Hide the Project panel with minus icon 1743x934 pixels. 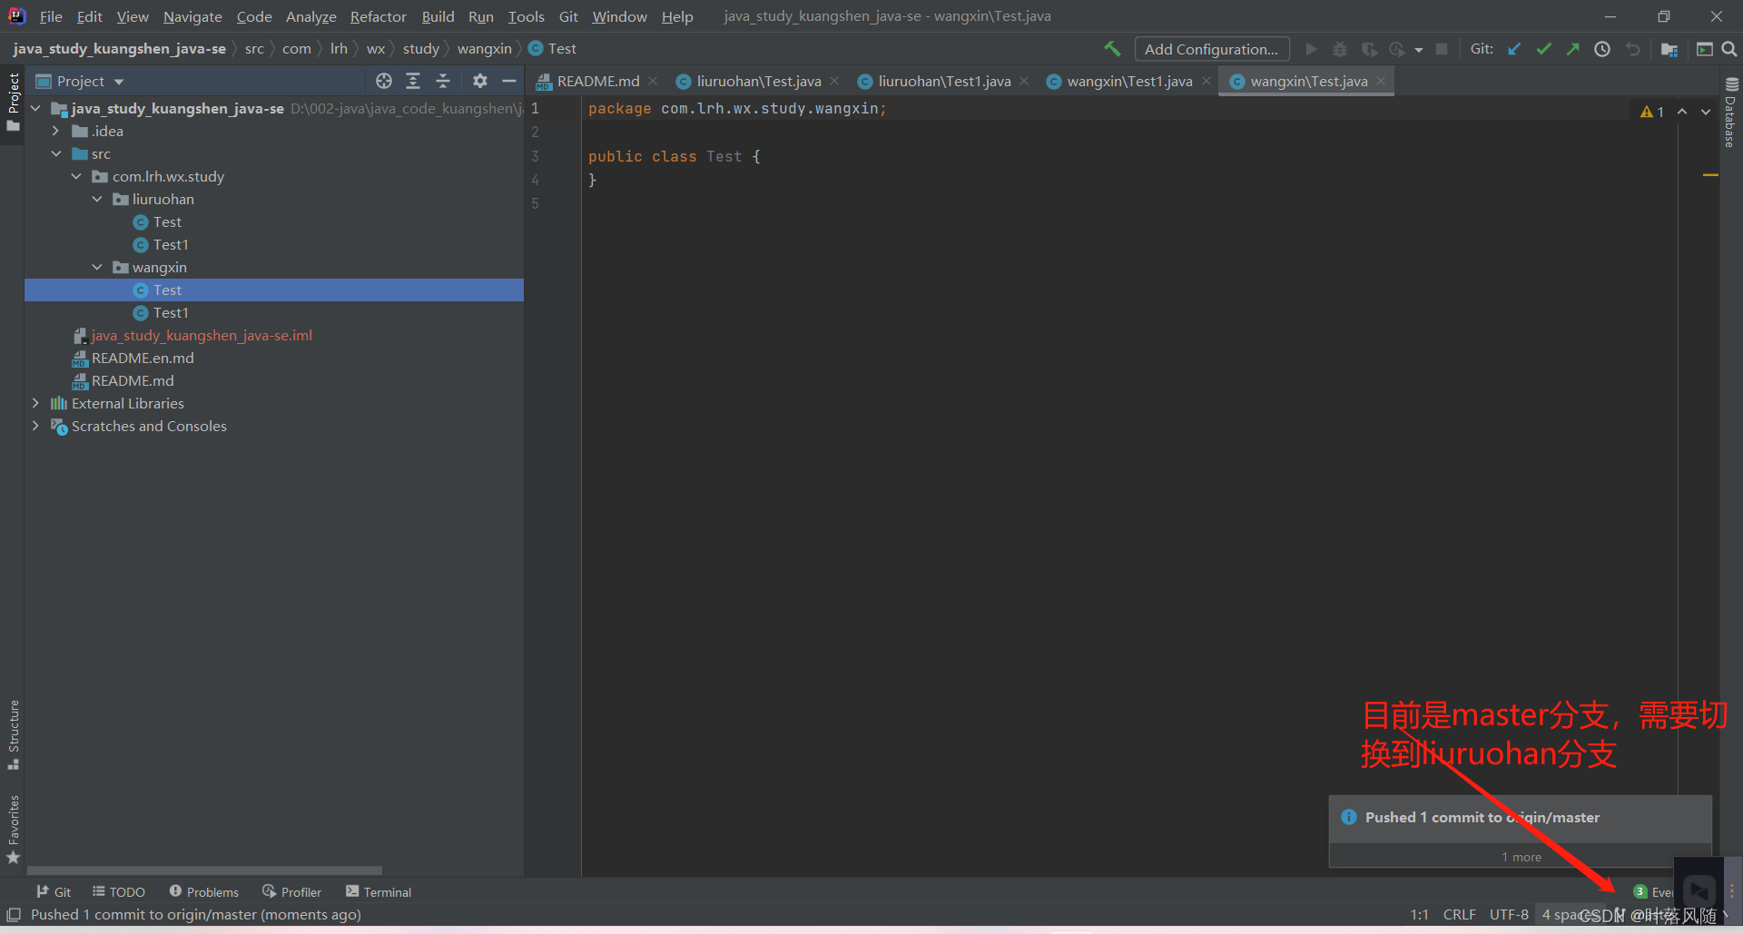(x=509, y=81)
